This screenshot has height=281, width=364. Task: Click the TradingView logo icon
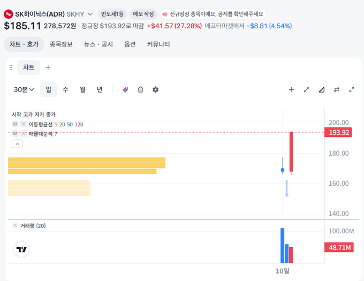[21, 249]
